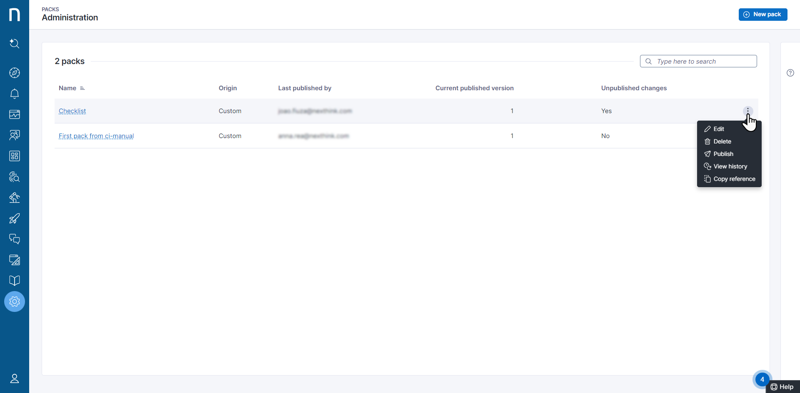Open the chat bubbles icon in sidebar

click(15, 239)
